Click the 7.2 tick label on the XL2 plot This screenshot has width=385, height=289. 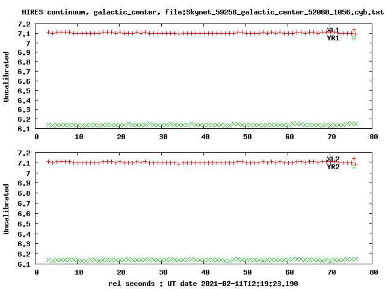tap(24, 153)
